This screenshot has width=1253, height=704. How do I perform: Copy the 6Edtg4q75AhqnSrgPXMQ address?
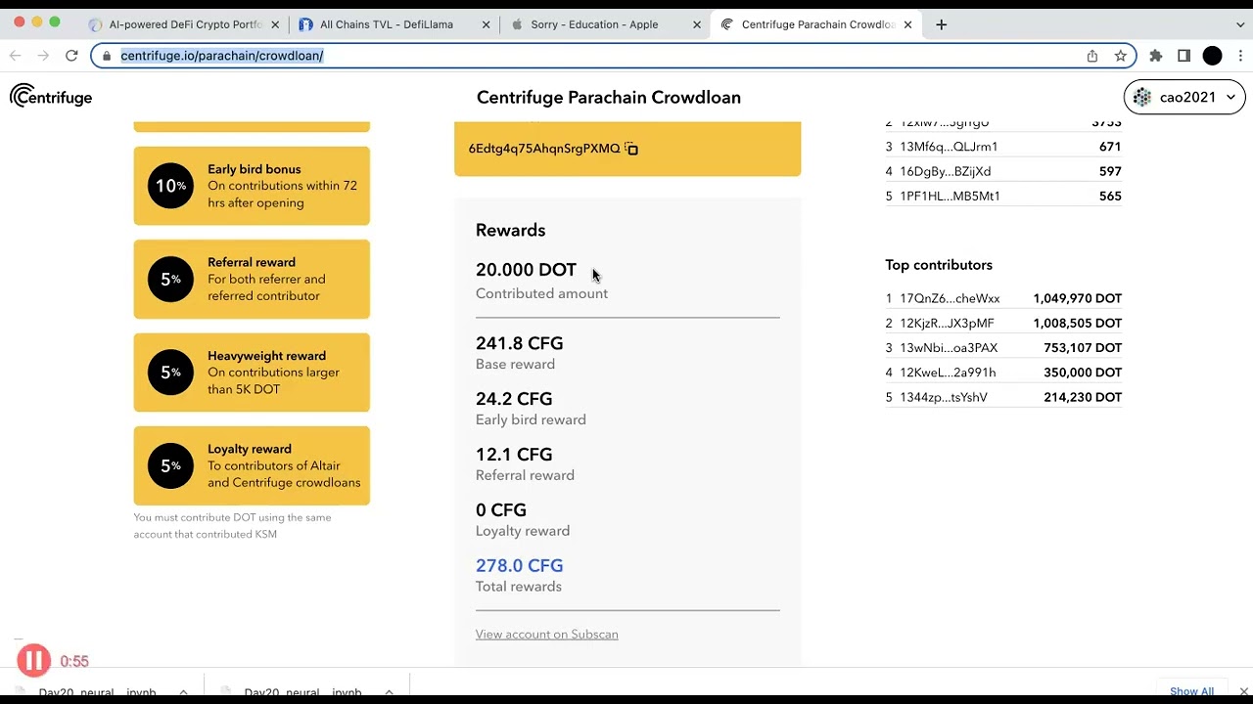click(631, 149)
